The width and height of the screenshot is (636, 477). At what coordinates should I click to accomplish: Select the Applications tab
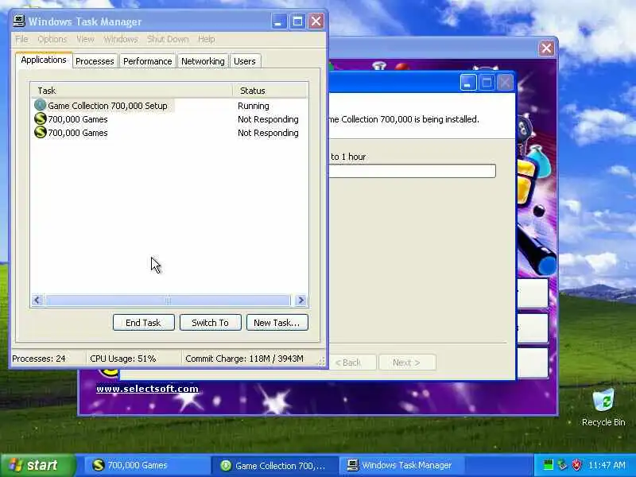click(44, 60)
